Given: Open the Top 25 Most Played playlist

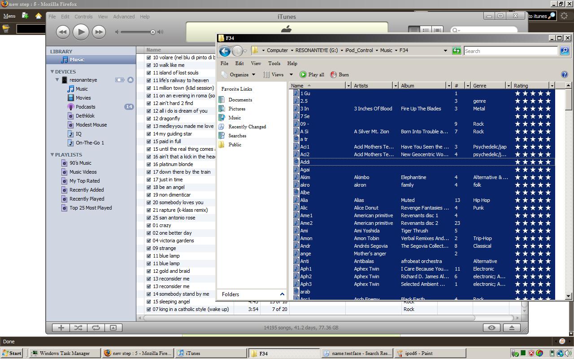Looking at the screenshot, I should click(x=90, y=208).
